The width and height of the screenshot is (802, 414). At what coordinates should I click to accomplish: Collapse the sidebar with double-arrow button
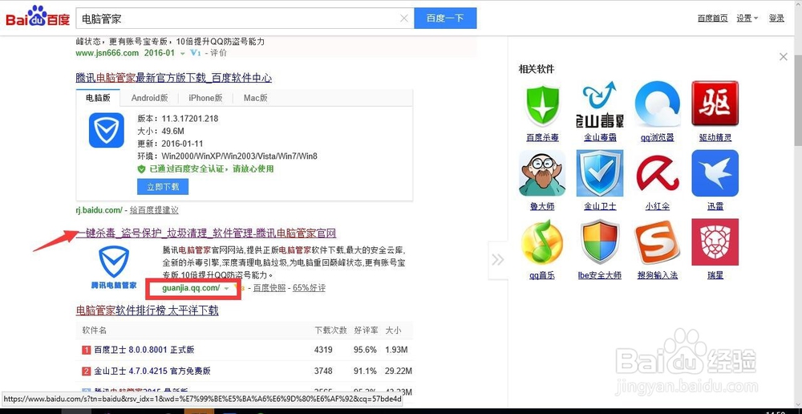tap(498, 259)
